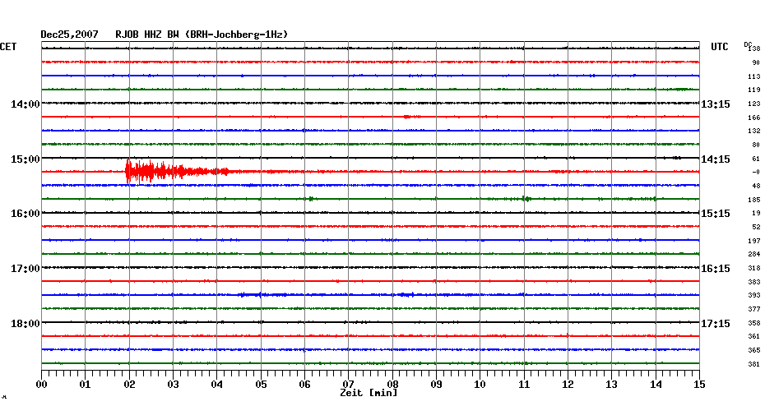Click the DC offset value 284
The width and height of the screenshot is (765, 406).
pos(754,255)
